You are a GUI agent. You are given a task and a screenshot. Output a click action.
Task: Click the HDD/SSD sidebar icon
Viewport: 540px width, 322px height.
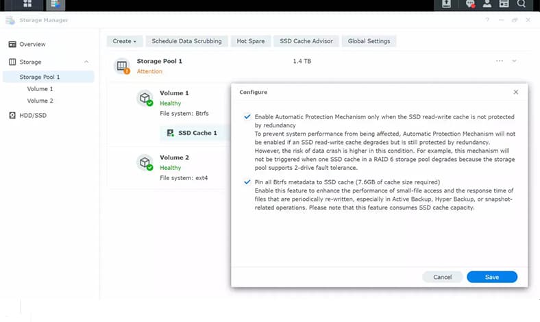coord(12,115)
